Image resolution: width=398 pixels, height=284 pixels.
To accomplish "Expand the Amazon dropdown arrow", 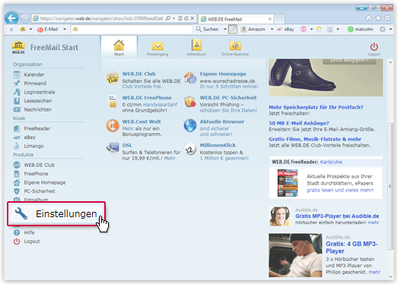I will [272, 30].
